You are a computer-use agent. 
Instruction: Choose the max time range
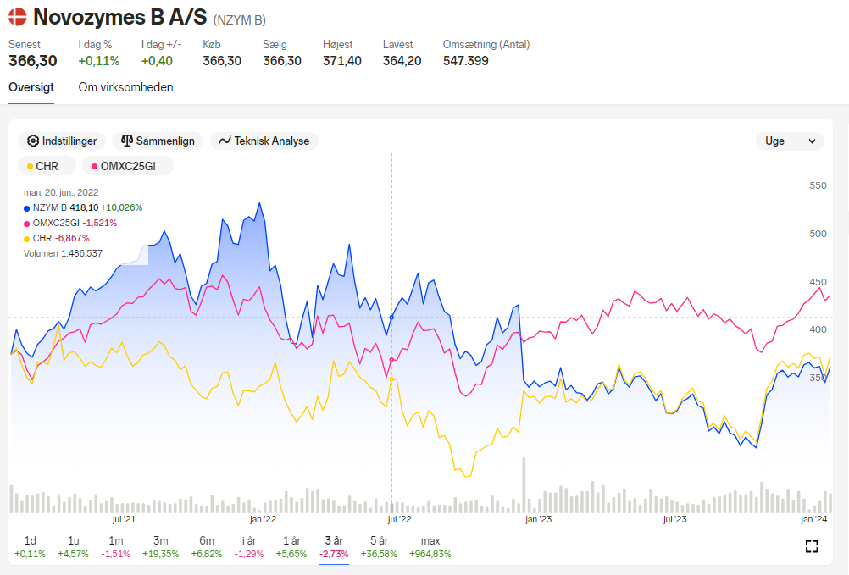click(x=430, y=547)
